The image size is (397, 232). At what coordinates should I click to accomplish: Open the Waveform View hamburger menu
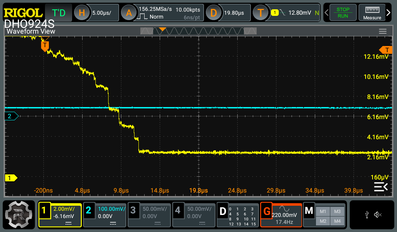coord(383,31)
